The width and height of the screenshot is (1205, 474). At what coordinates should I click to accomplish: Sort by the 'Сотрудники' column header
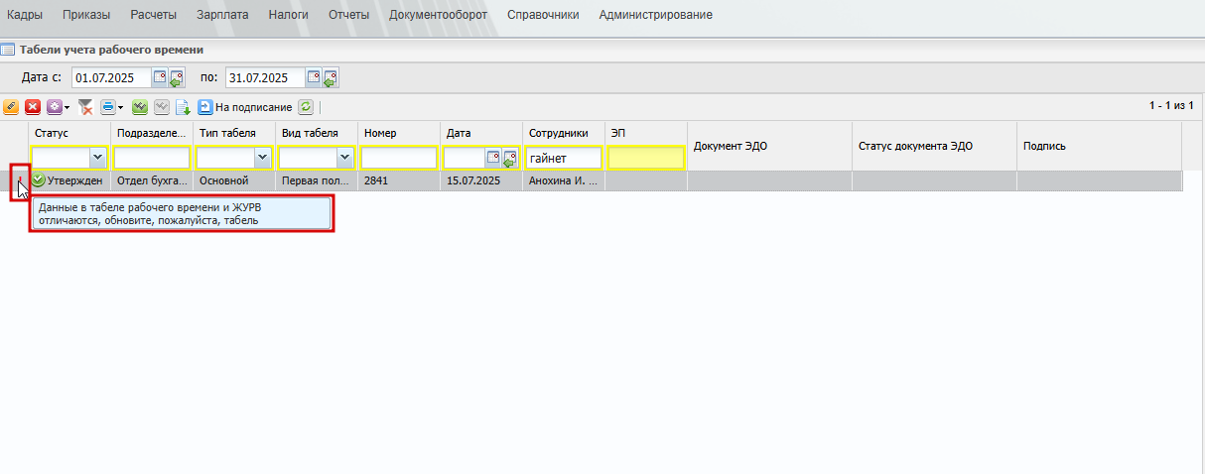[564, 133]
